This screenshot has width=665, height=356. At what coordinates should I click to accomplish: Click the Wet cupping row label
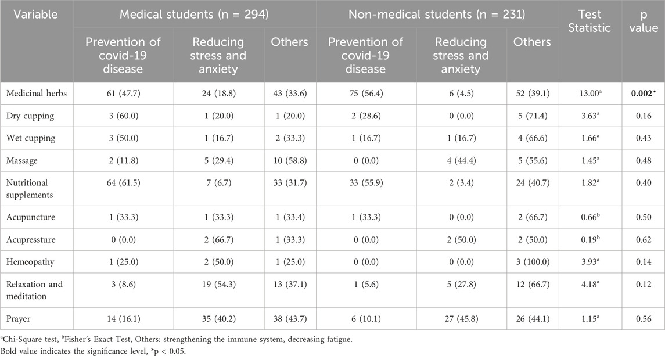31,138
